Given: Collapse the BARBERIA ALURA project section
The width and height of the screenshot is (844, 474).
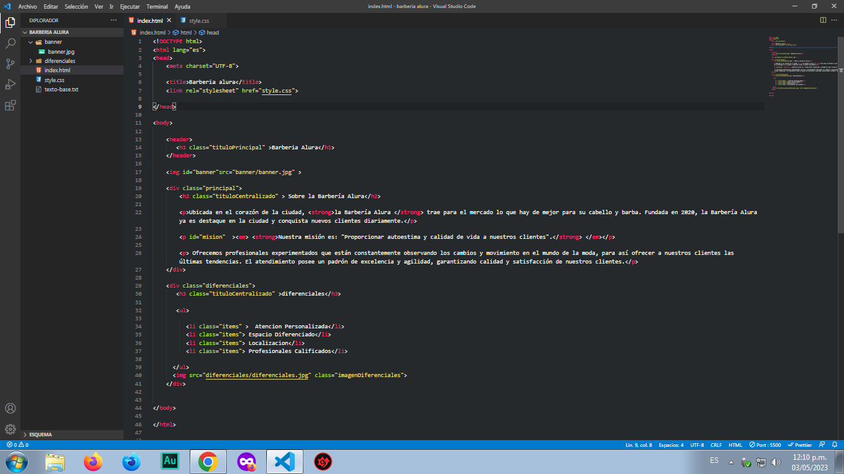Looking at the screenshot, I should (73, 32).
